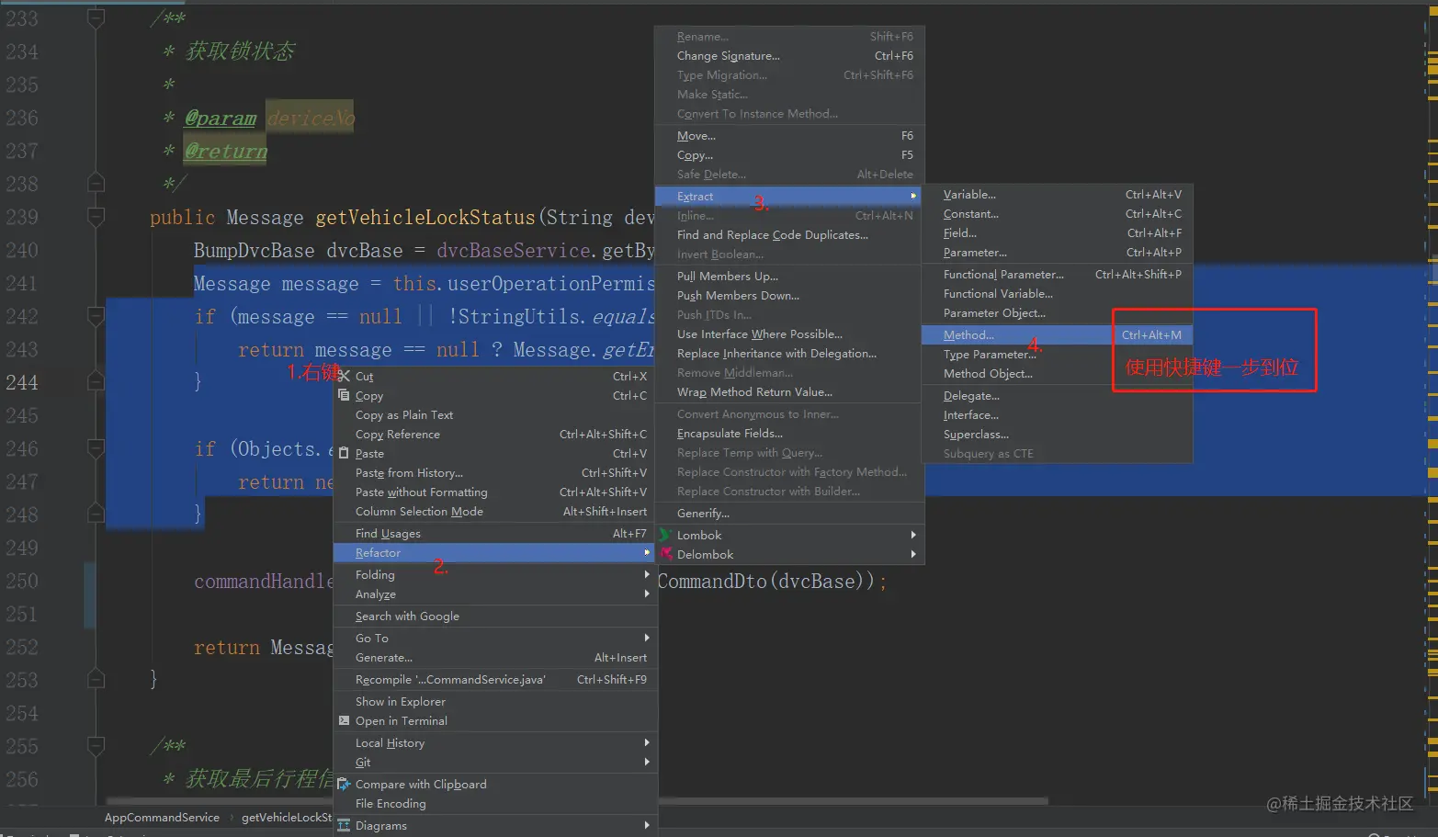Expand the Analyze submenu arrow

pyautogui.click(x=647, y=594)
